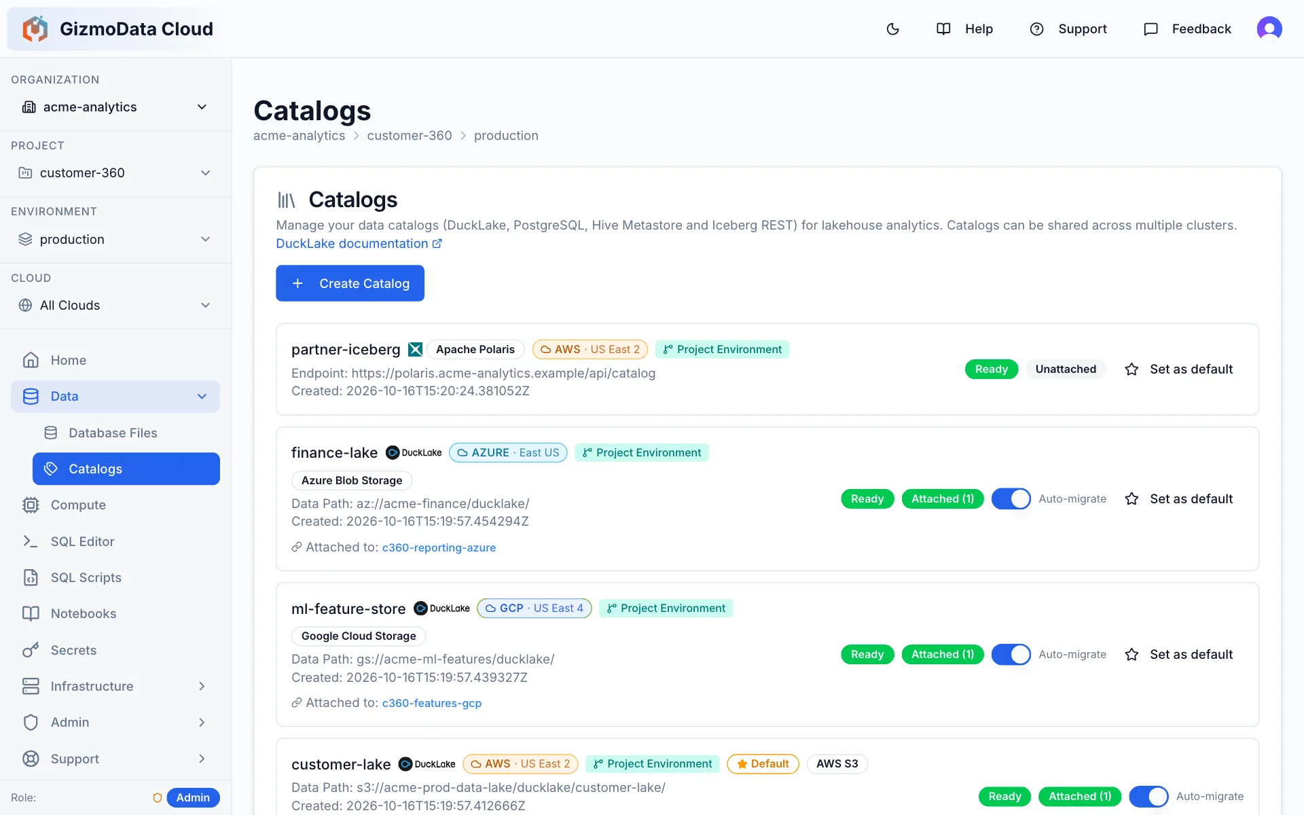Expand the Support sidebar menu
Image resolution: width=1304 pixels, height=815 pixels.
115,759
